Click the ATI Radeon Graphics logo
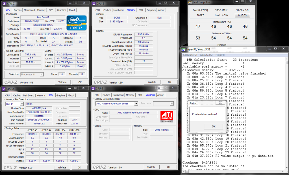289x175 pixels. (x=167, y=116)
